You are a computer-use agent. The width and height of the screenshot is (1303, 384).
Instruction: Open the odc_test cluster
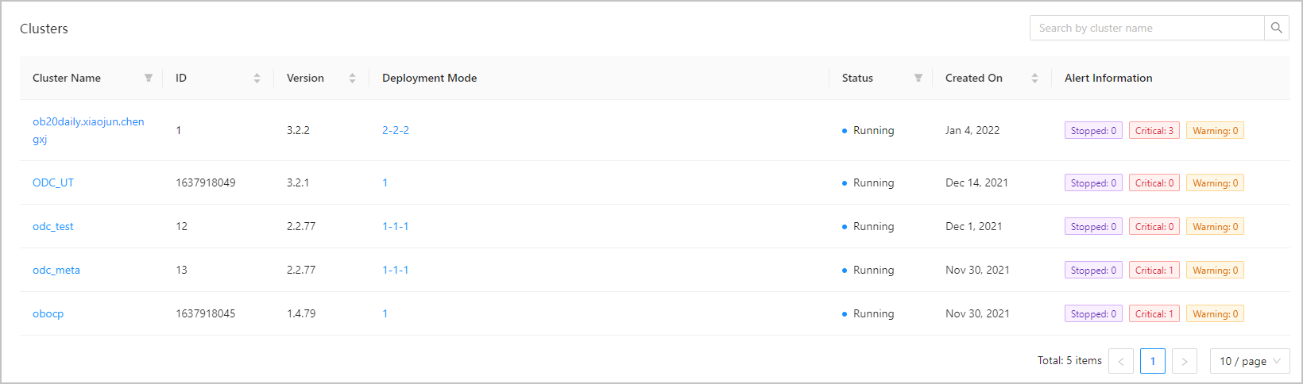[53, 226]
